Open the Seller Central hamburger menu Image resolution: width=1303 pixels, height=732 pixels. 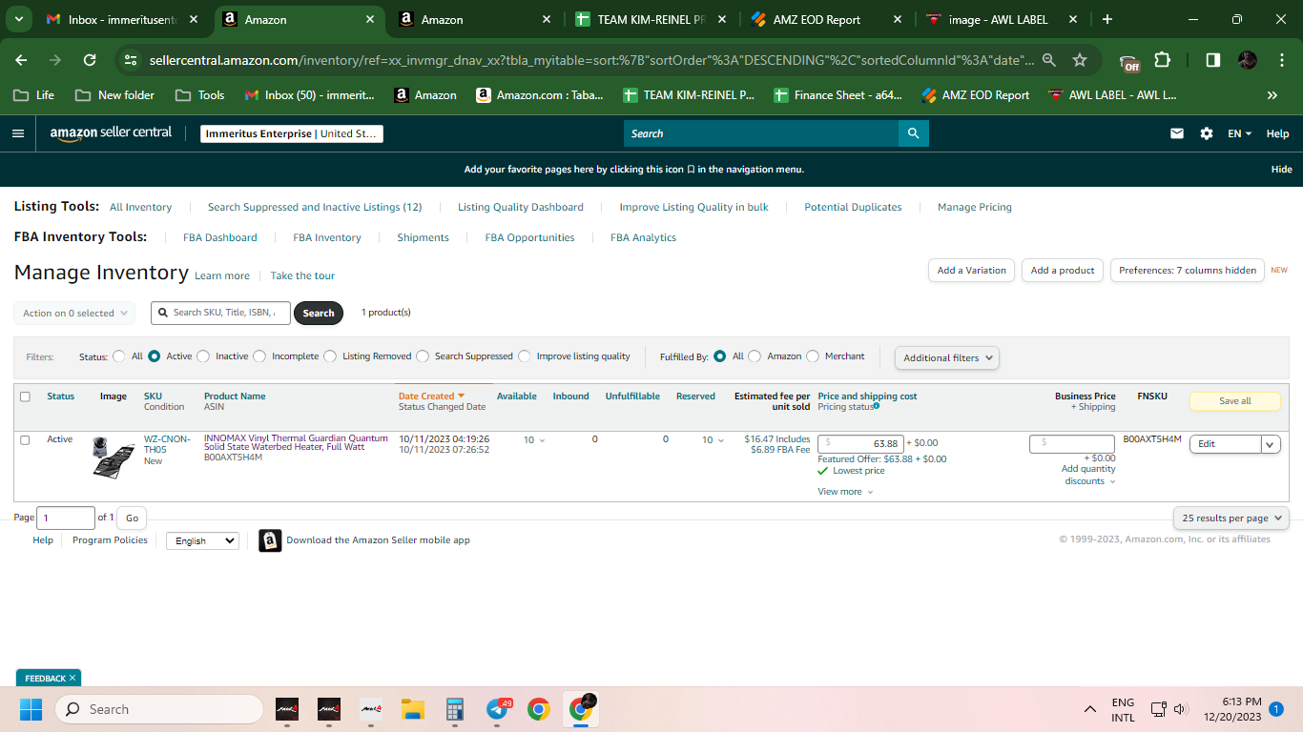[x=18, y=133]
